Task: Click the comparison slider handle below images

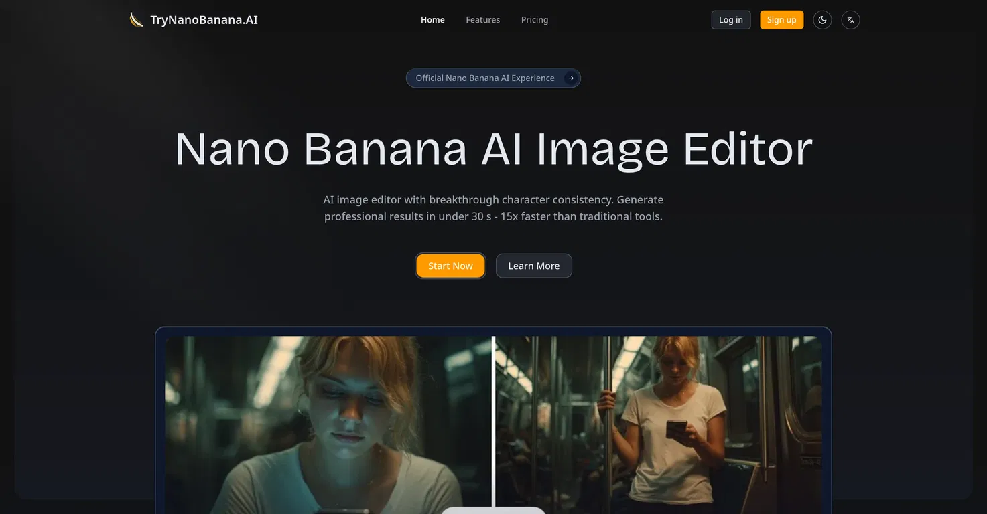Action: coord(493,510)
